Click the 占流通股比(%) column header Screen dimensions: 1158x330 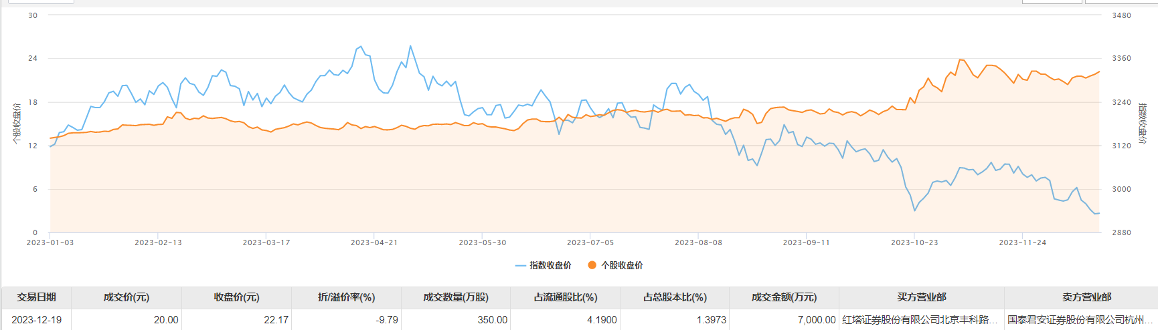click(566, 297)
